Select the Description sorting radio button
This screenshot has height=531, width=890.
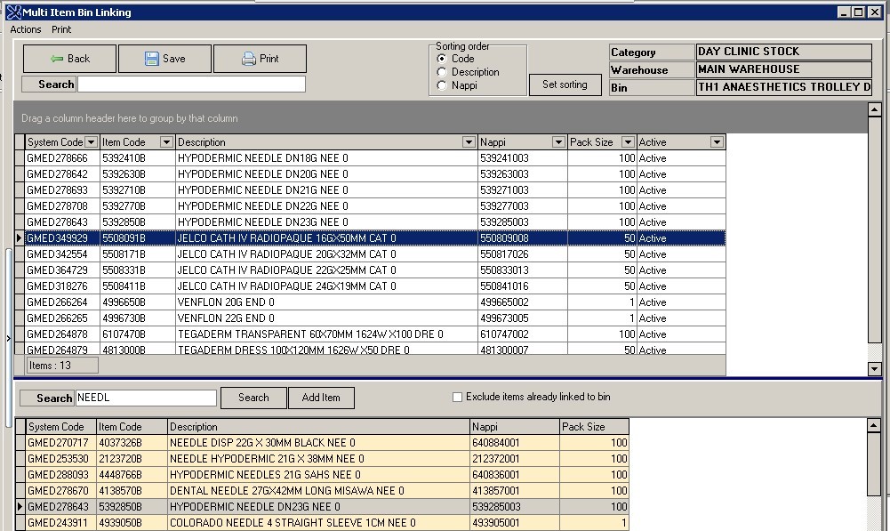pos(443,72)
